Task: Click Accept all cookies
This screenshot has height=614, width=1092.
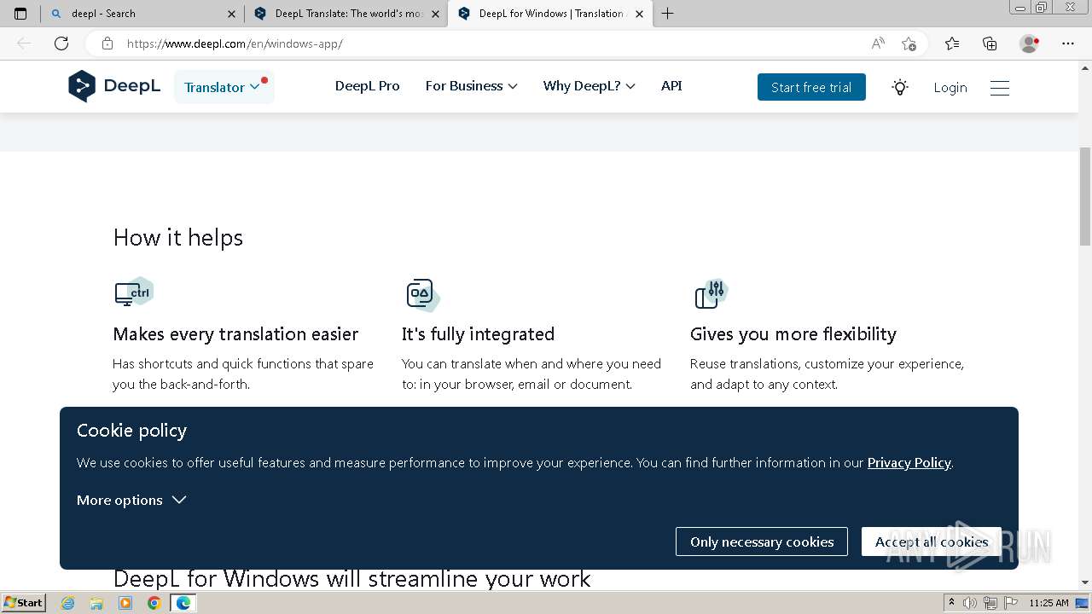Action: click(932, 542)
